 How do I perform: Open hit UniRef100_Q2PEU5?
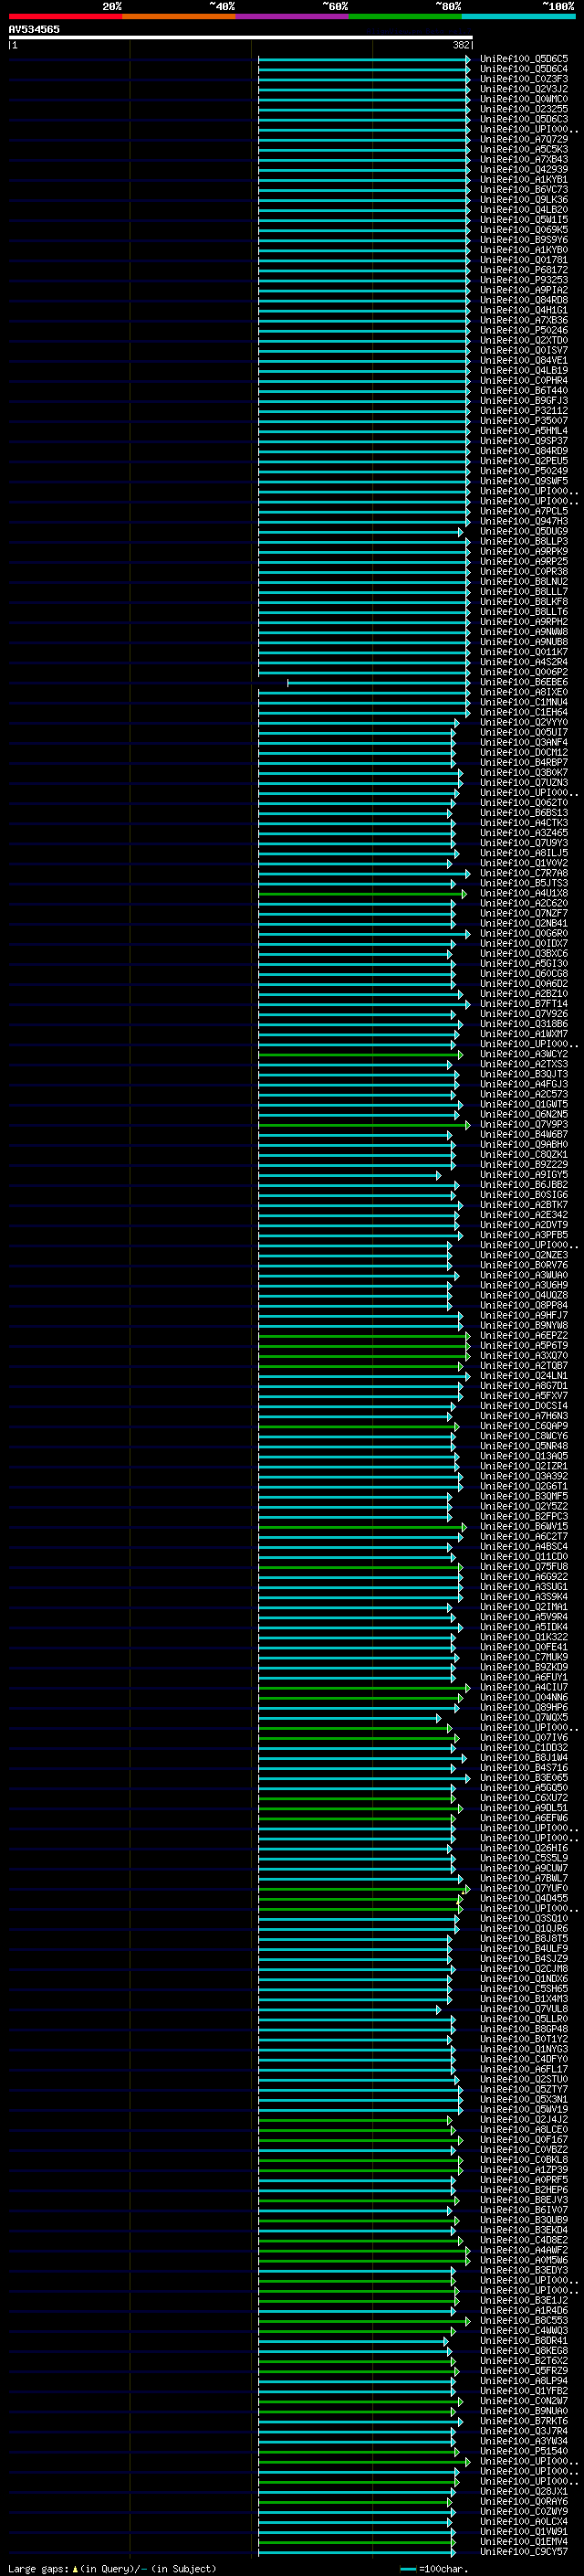[524, 461]
